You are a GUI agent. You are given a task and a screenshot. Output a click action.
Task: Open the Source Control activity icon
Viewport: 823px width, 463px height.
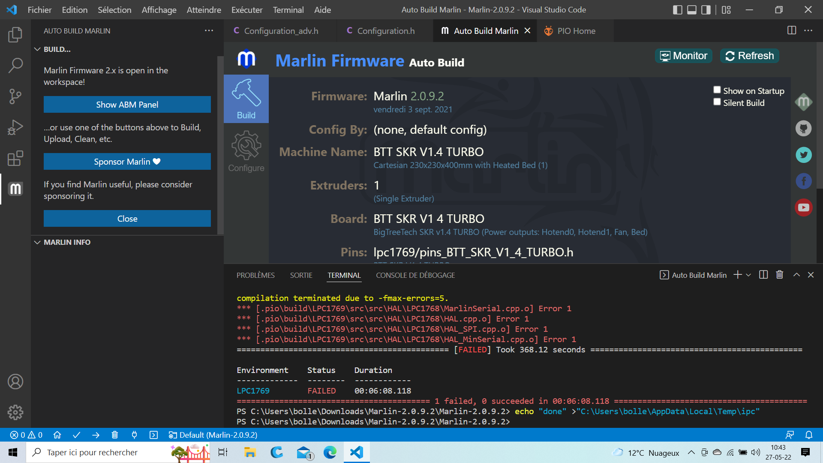[15, 96]
